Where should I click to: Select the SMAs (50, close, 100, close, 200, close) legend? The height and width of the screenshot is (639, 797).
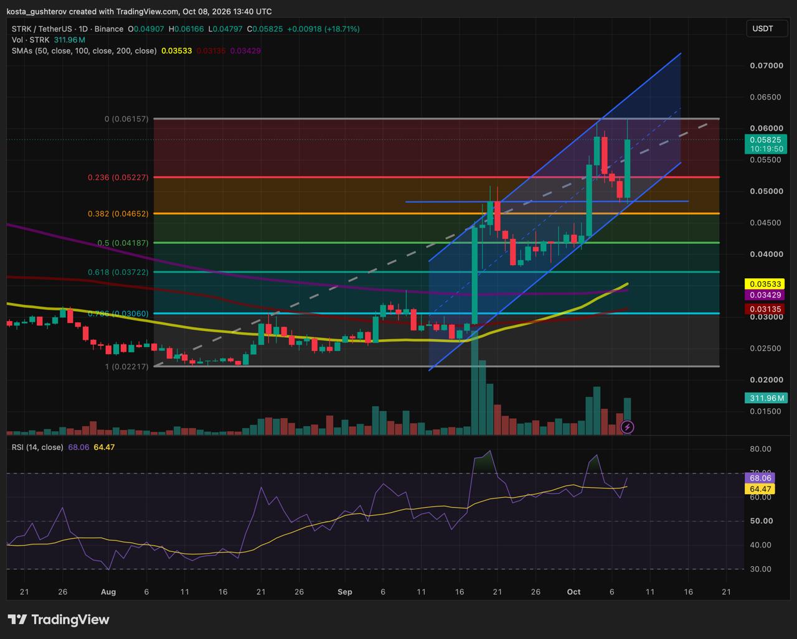(x=84, y=50)
